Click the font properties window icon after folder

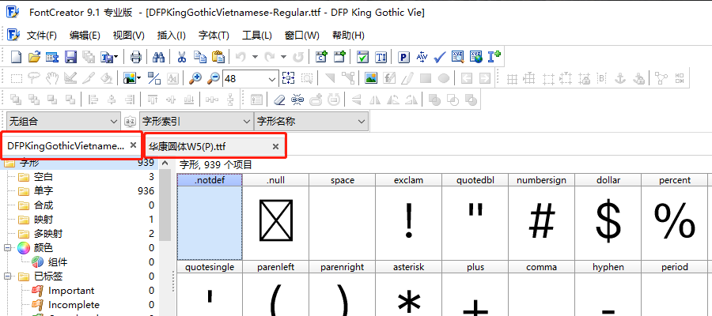coord(52,57)
